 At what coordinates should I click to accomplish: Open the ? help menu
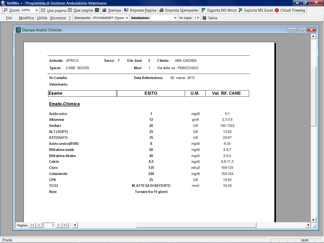point(70,18)
